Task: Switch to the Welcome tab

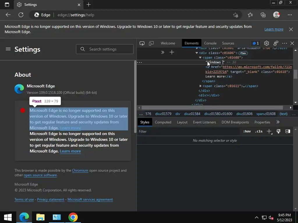Action: tap(168, 43)
